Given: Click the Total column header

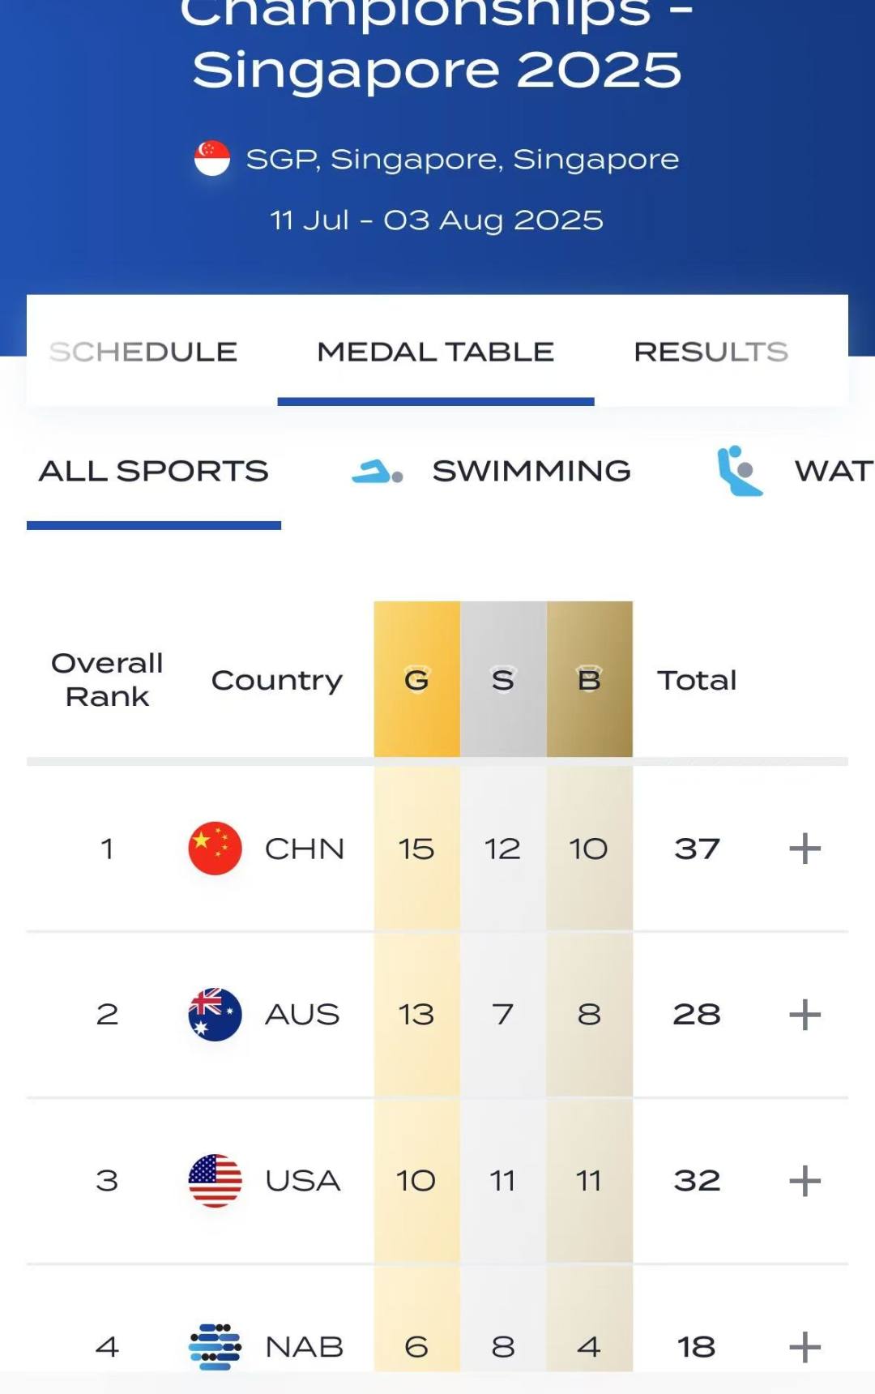Looking at the screenshot, I should click(697, 680).
